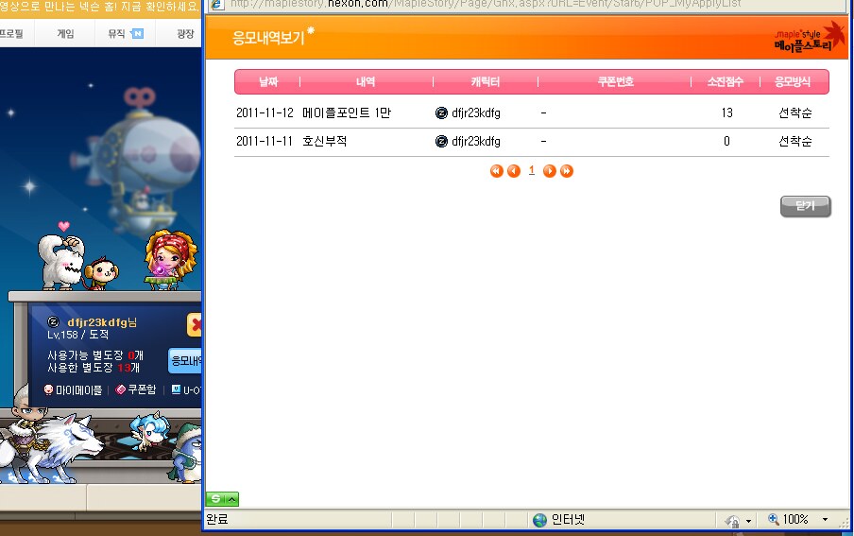Click the U-OTP link in the character panel
This screenshot has height=536, width=854.
(186, 389)
